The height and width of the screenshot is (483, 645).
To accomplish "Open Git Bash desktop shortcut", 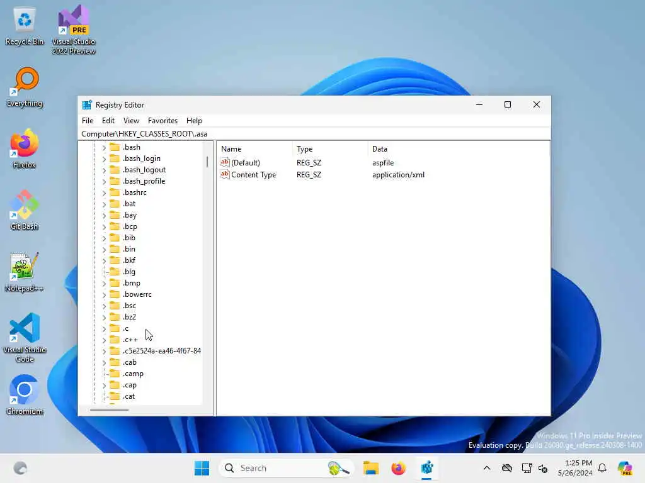I will [x=25, y=210].
